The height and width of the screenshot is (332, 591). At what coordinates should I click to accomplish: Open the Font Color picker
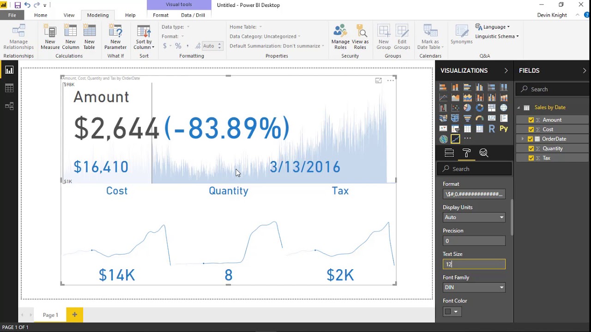click(452, 312)
